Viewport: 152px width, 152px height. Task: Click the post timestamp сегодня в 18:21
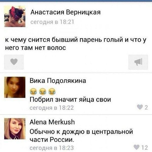(52, 22)
